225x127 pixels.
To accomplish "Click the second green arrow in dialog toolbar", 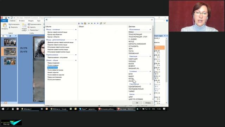I will coord(92,23).
